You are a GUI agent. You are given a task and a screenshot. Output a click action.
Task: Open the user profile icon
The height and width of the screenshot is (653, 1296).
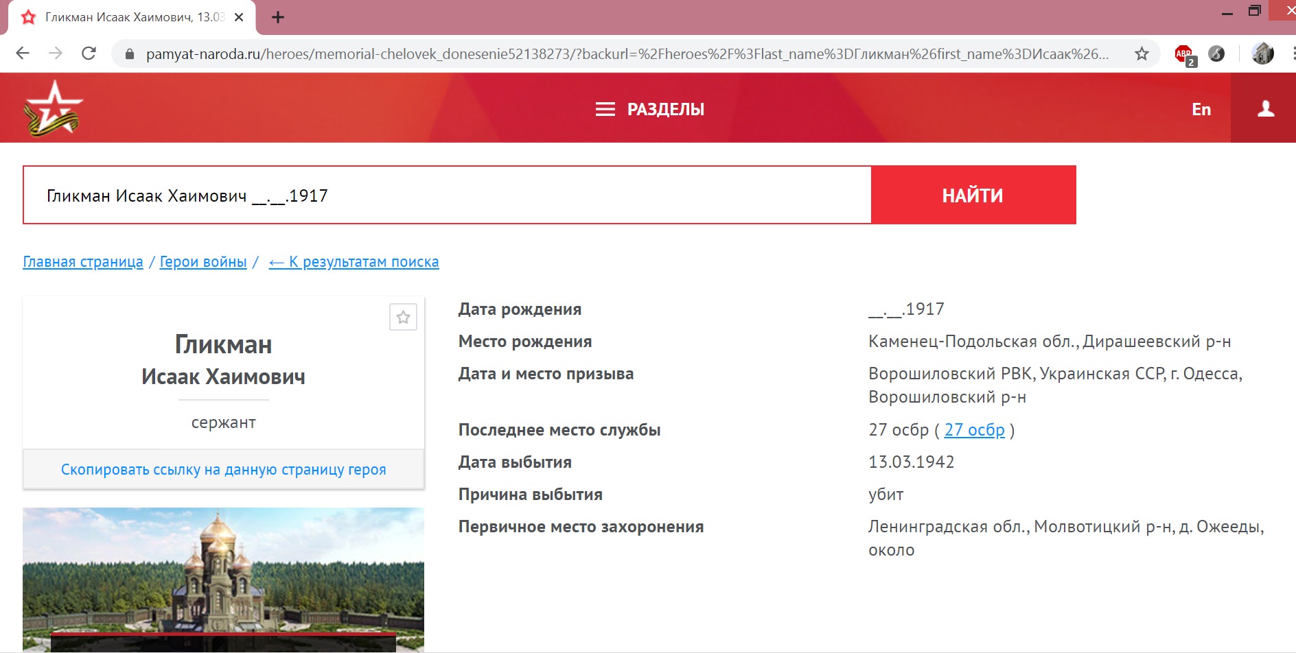[x=1265, y=109]
